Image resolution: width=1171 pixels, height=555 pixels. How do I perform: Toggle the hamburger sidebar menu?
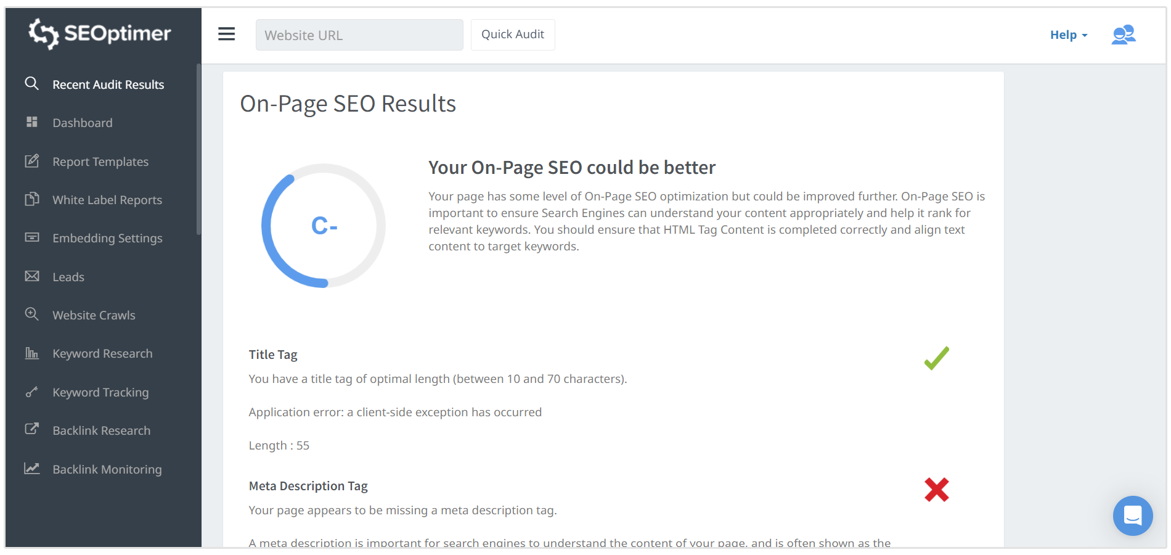coord(227,35)
